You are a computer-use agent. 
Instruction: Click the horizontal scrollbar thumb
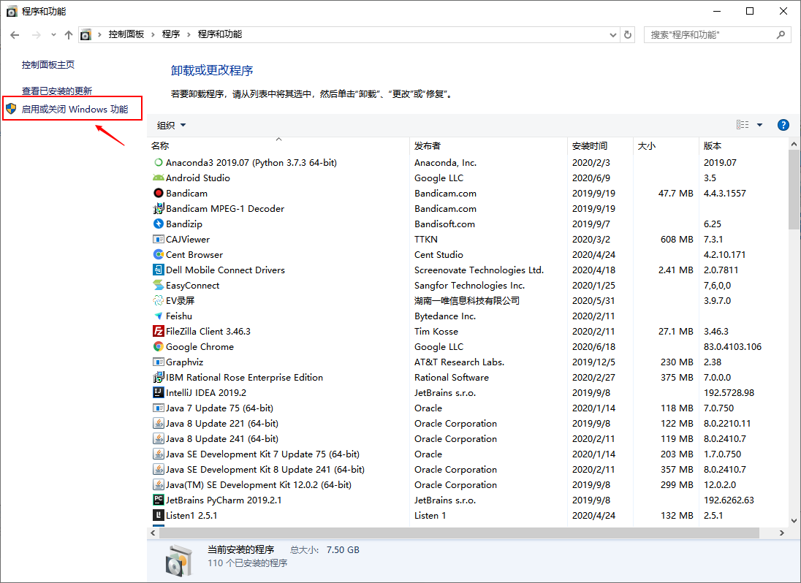click(x=459, y=533)
